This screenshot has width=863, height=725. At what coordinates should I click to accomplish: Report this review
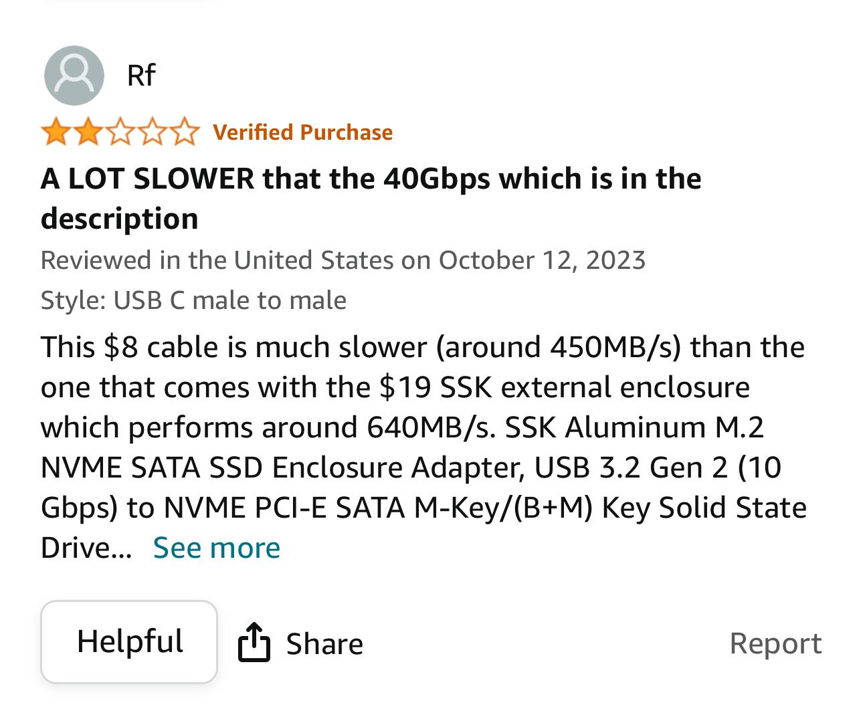[775, 643]
